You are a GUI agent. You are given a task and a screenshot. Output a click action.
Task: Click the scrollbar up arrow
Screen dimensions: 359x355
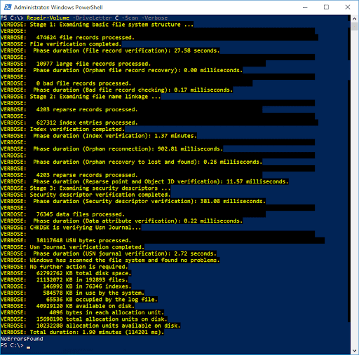point(354,18)
